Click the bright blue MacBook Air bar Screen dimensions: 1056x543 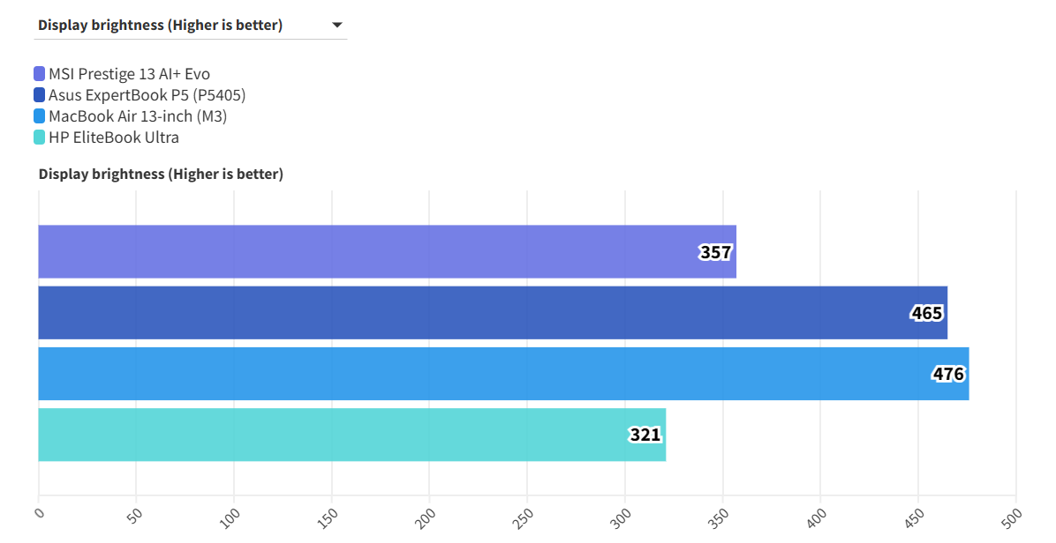coord(441,374)
